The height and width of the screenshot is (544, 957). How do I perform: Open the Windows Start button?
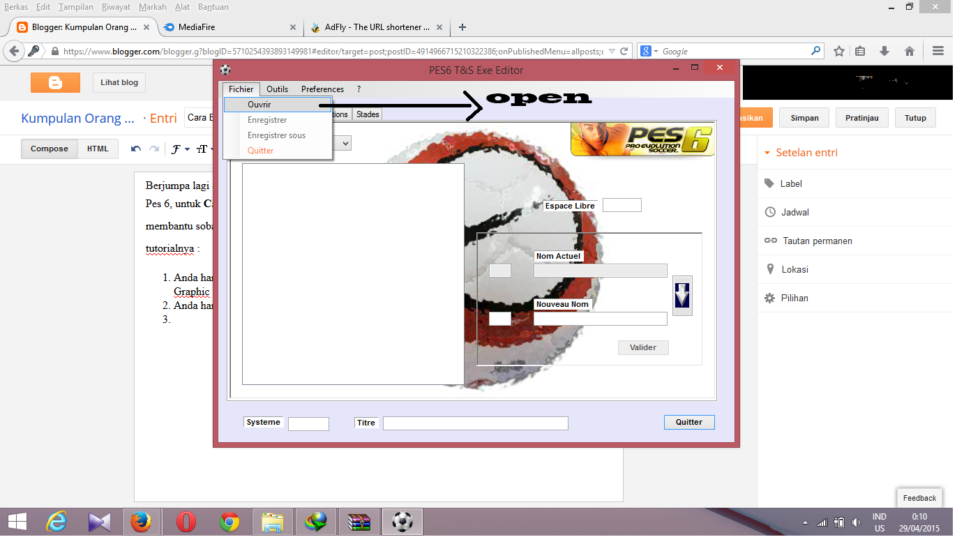17,522
